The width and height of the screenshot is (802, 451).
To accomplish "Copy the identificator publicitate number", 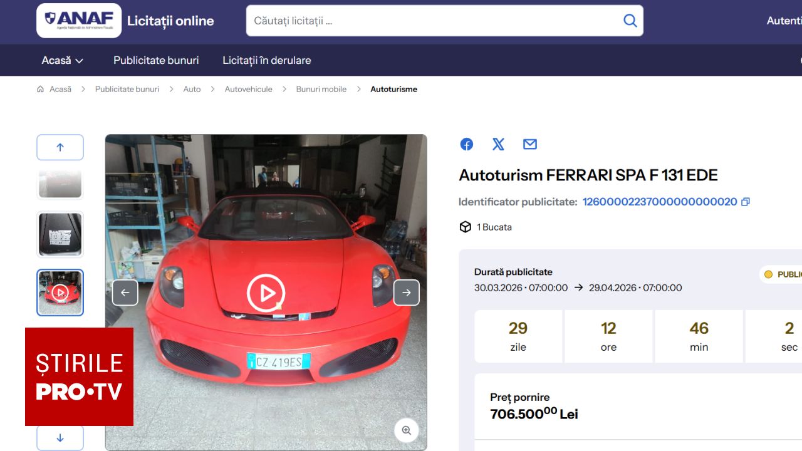I will 744,202.
